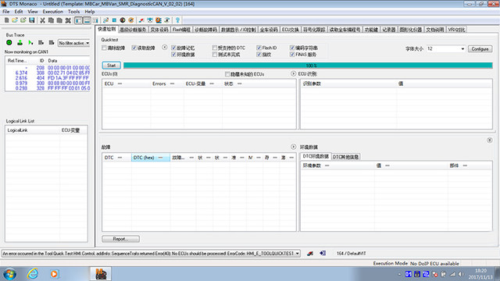
Task: Click the Configure button
Action: (480, 49)
